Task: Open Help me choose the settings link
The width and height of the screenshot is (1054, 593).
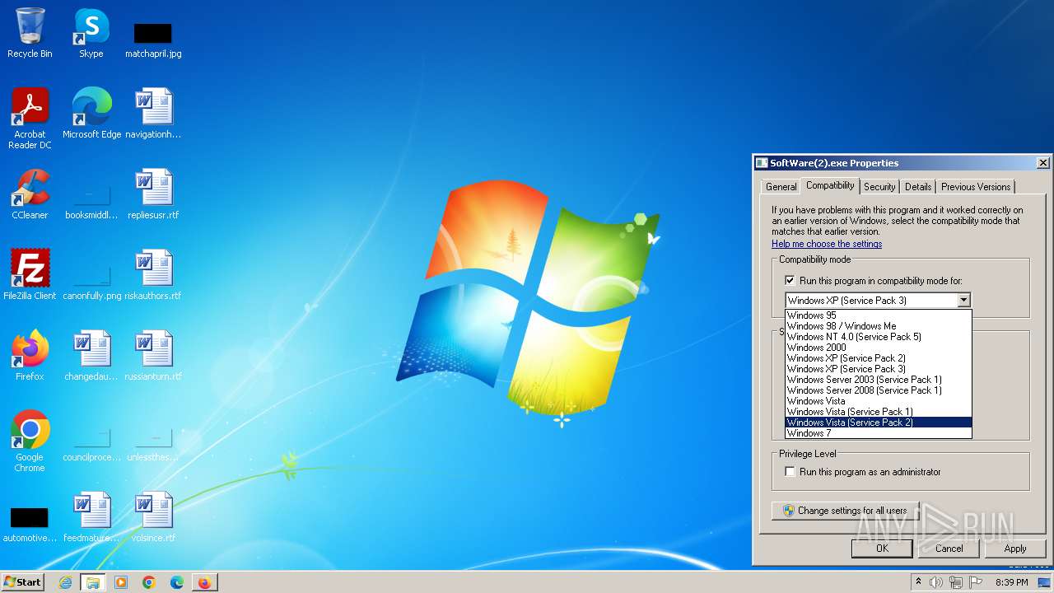Action: 827,244
